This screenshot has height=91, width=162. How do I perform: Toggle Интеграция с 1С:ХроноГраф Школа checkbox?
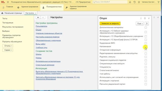coord(146,40)
